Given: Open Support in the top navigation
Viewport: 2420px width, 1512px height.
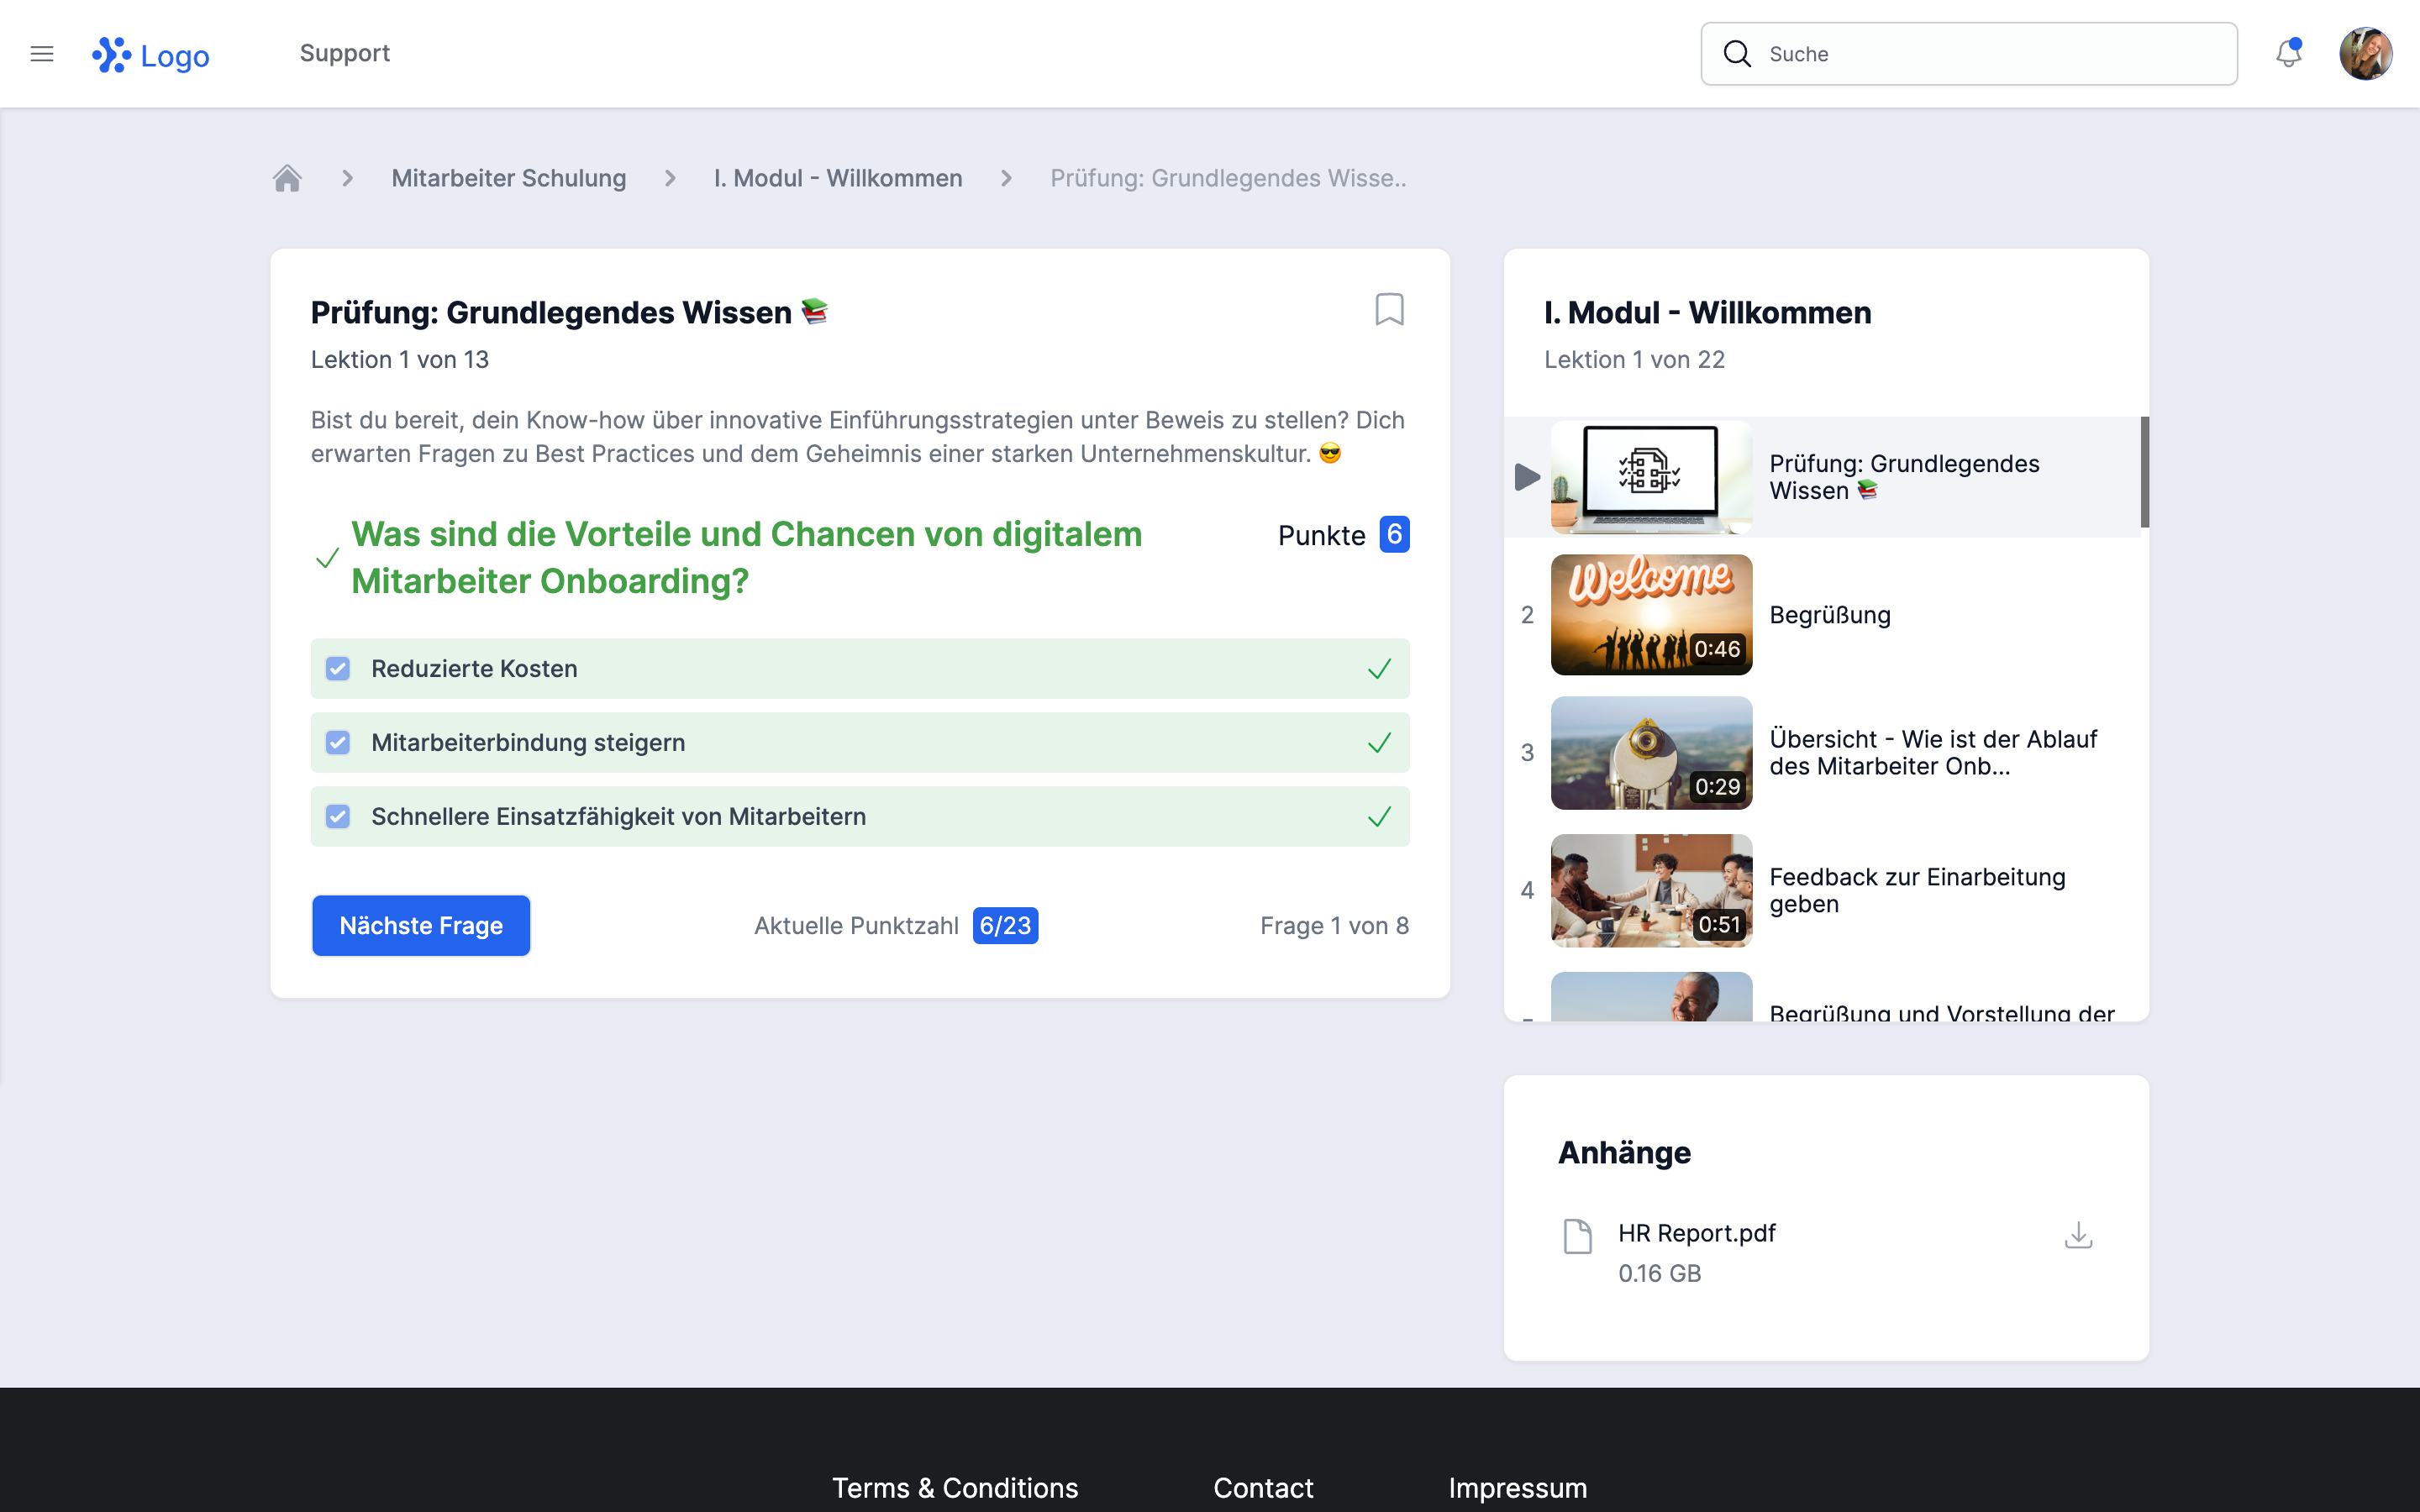Looking at the screenshot, I should 345,53.
